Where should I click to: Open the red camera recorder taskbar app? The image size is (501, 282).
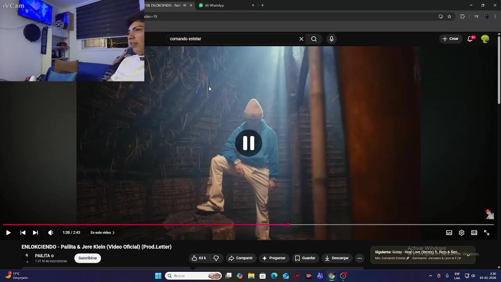[x=309, y=276]
